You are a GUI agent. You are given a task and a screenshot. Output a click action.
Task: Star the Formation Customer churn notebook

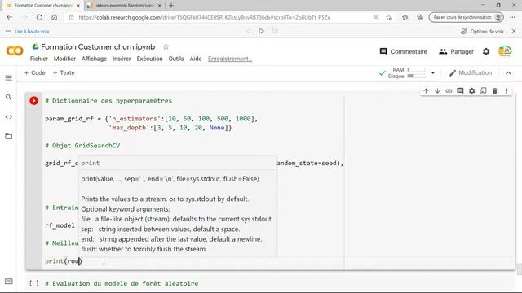click(x=166, y=47)
